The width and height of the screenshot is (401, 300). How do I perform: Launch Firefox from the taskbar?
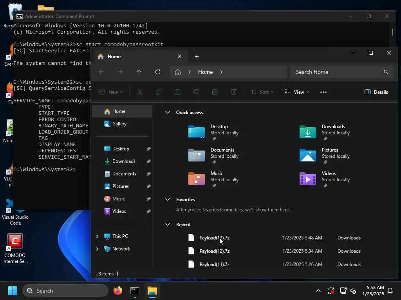(x=117, y=291)
